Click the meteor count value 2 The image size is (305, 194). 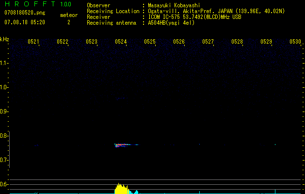[x=69, y=22]
